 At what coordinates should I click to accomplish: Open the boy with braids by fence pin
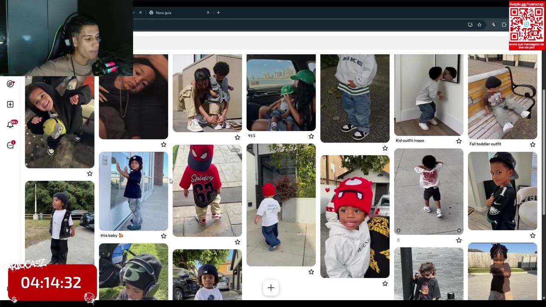[x=502, y=272]
